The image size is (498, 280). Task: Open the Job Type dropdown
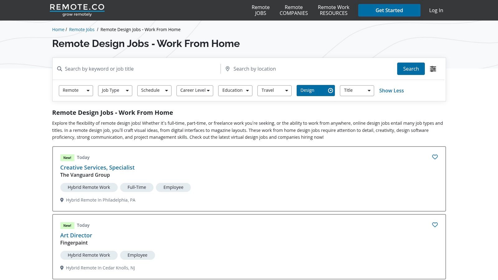[115, 91]
